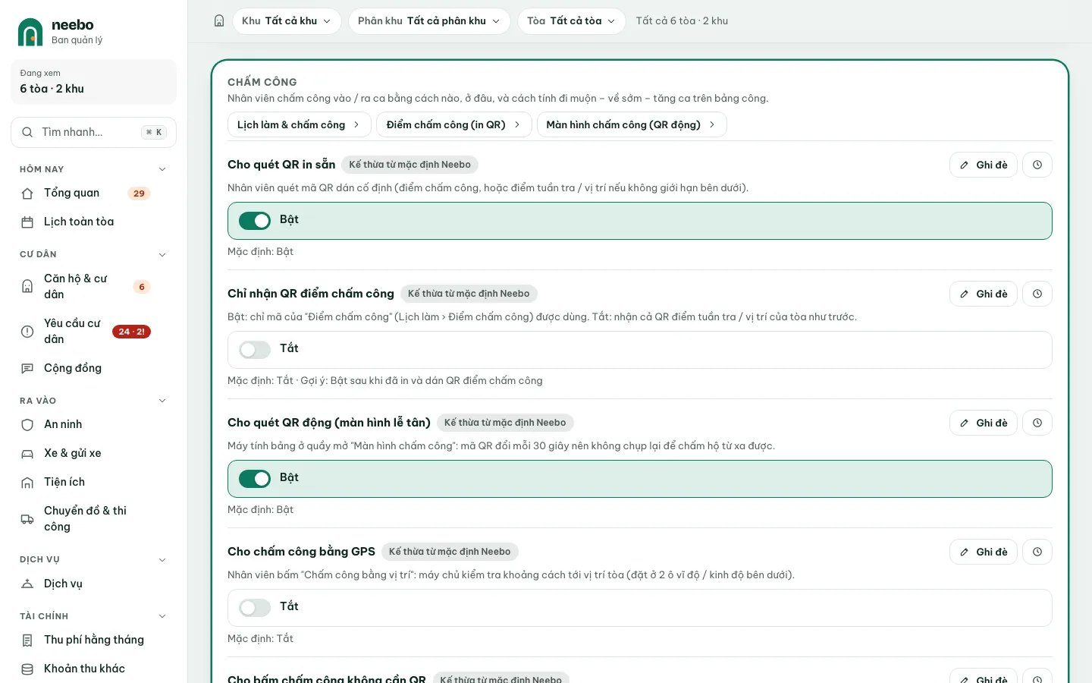
Task: Click the Đang xem 6 tòa · 2 khu card
Action: (x=93, y=82)
